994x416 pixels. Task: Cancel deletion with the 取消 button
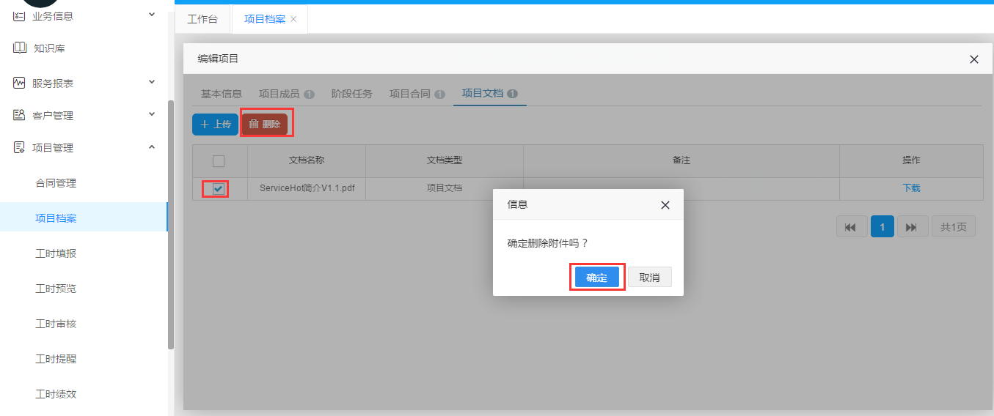pos(649,278)
